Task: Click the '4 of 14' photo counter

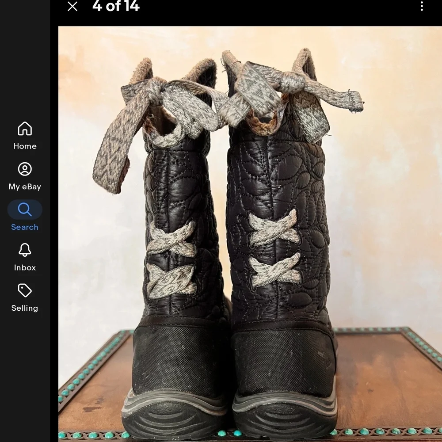Action: coord(116,6)
